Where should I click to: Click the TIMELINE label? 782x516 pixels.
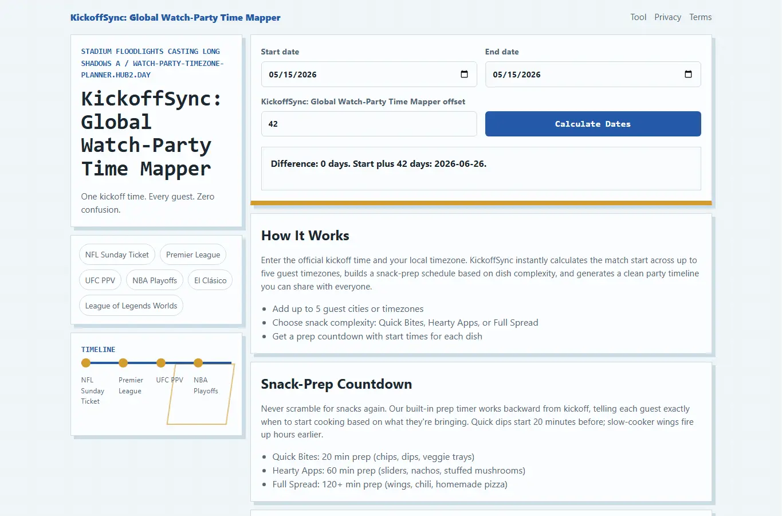pyautogui.click(x=98, y=350)
